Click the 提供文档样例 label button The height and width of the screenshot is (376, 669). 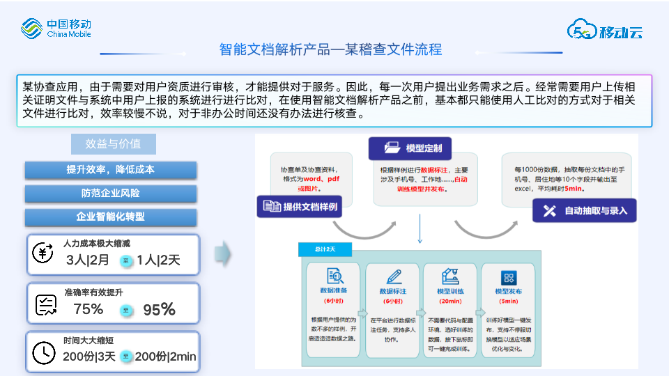pyautogui.click(x=300, y=207)
